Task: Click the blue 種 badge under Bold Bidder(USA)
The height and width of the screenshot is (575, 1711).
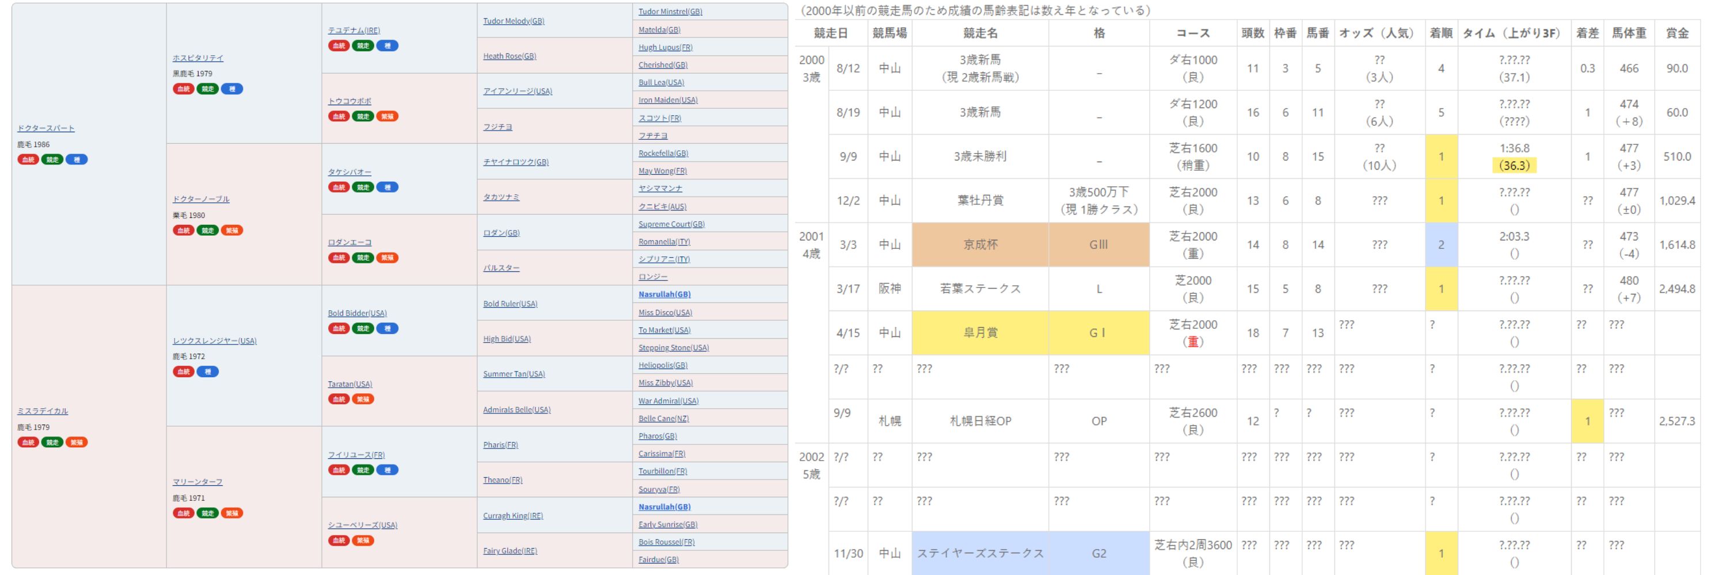Action: [387, 328]
